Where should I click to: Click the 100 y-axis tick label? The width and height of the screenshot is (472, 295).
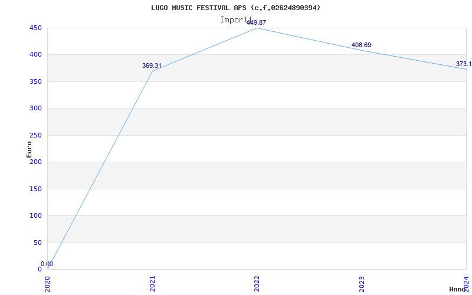[x=35, y=216]
